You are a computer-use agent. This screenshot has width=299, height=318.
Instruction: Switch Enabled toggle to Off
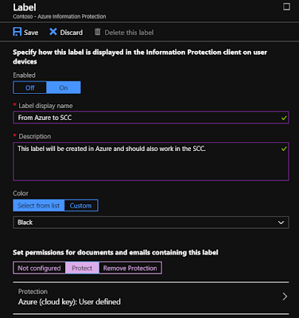[30, 87]
